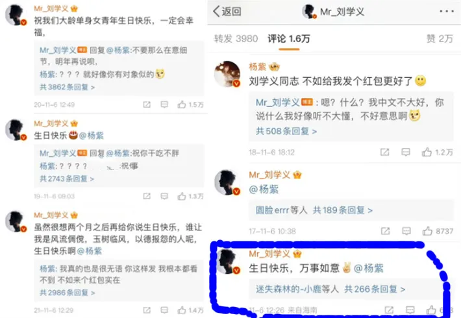The width and height of the screenshot is (461, 318).
Task: Switch to the 转发 3980 tab
Action: pyautogui.click(x=236, y=38)
